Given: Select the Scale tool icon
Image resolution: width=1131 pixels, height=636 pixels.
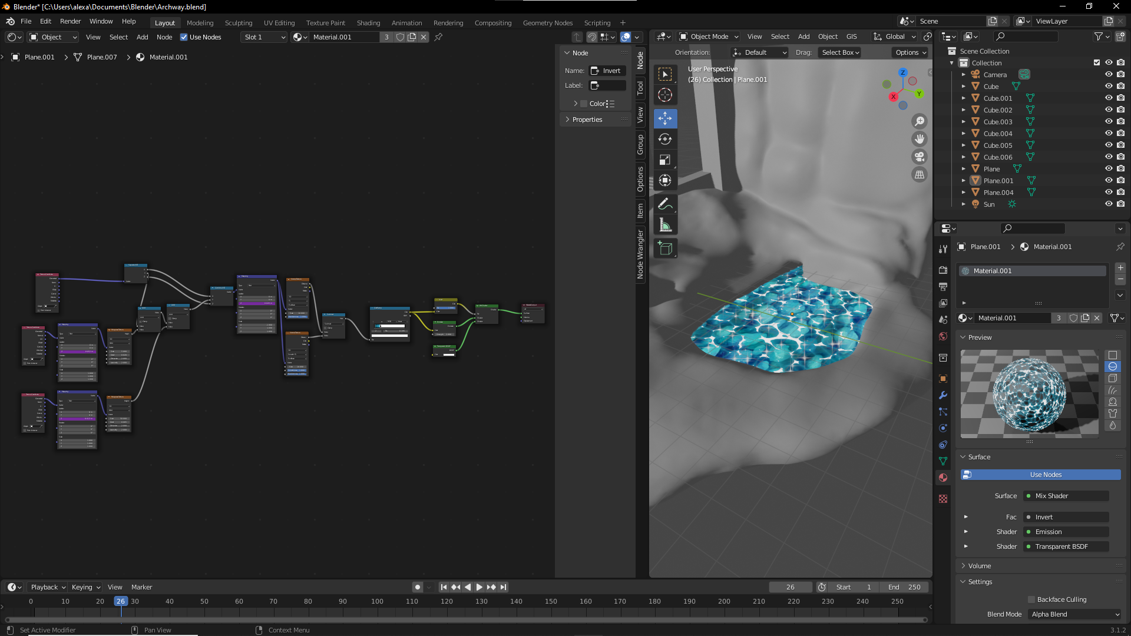Looking at the screenshot, I should (x=665, y=160).
